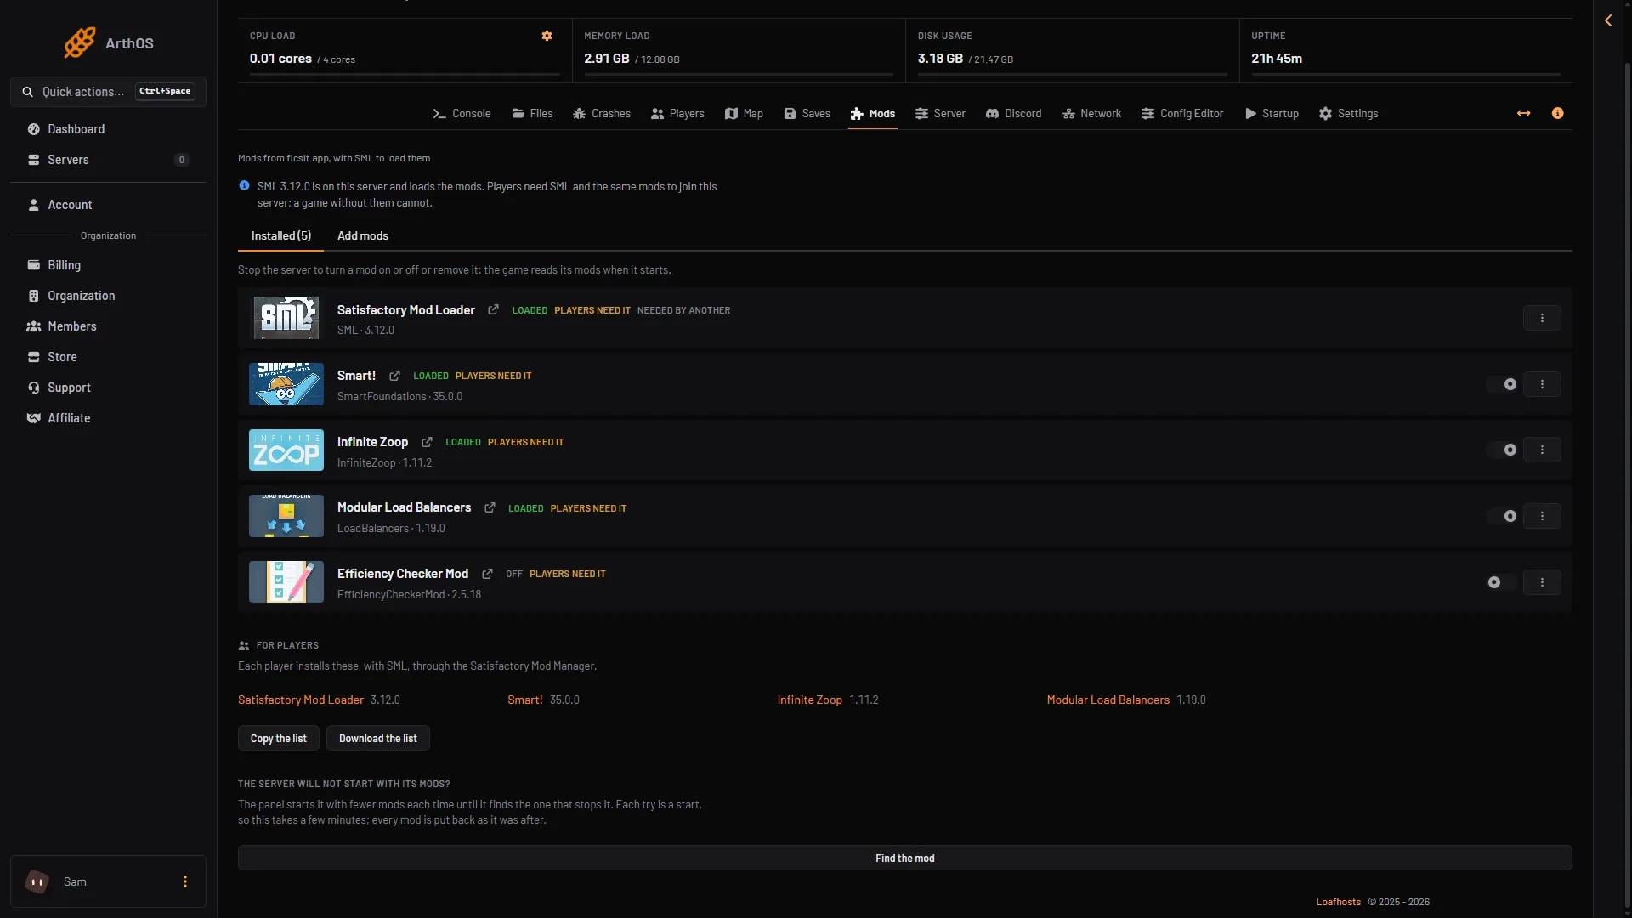Switch to the Map tab

[x=744, y=114]
